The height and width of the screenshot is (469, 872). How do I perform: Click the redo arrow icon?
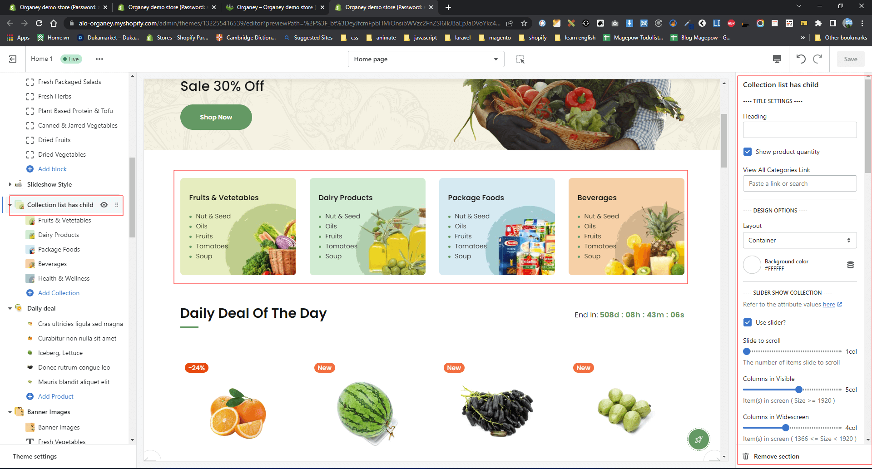817,59
